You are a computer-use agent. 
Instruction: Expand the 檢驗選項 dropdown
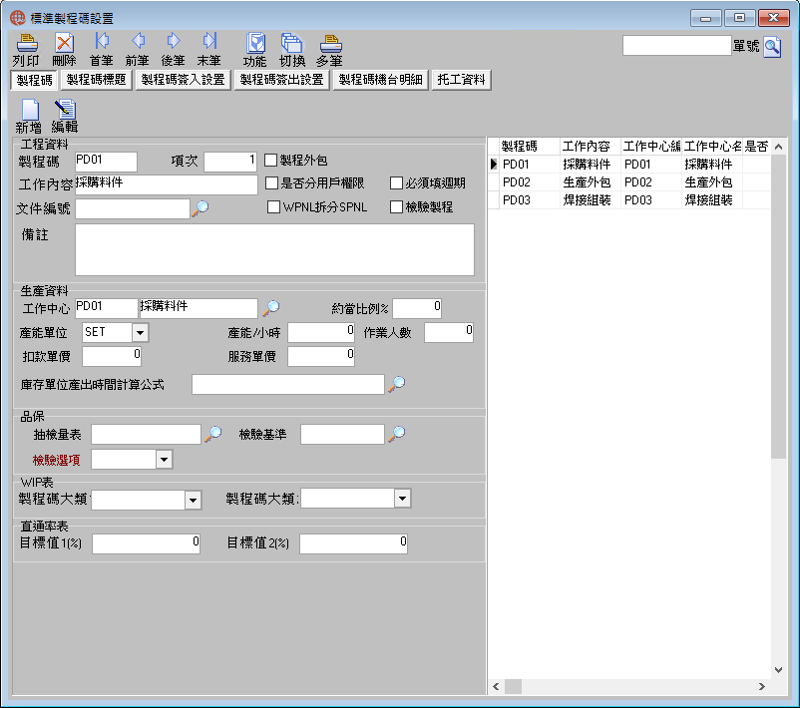164,459
